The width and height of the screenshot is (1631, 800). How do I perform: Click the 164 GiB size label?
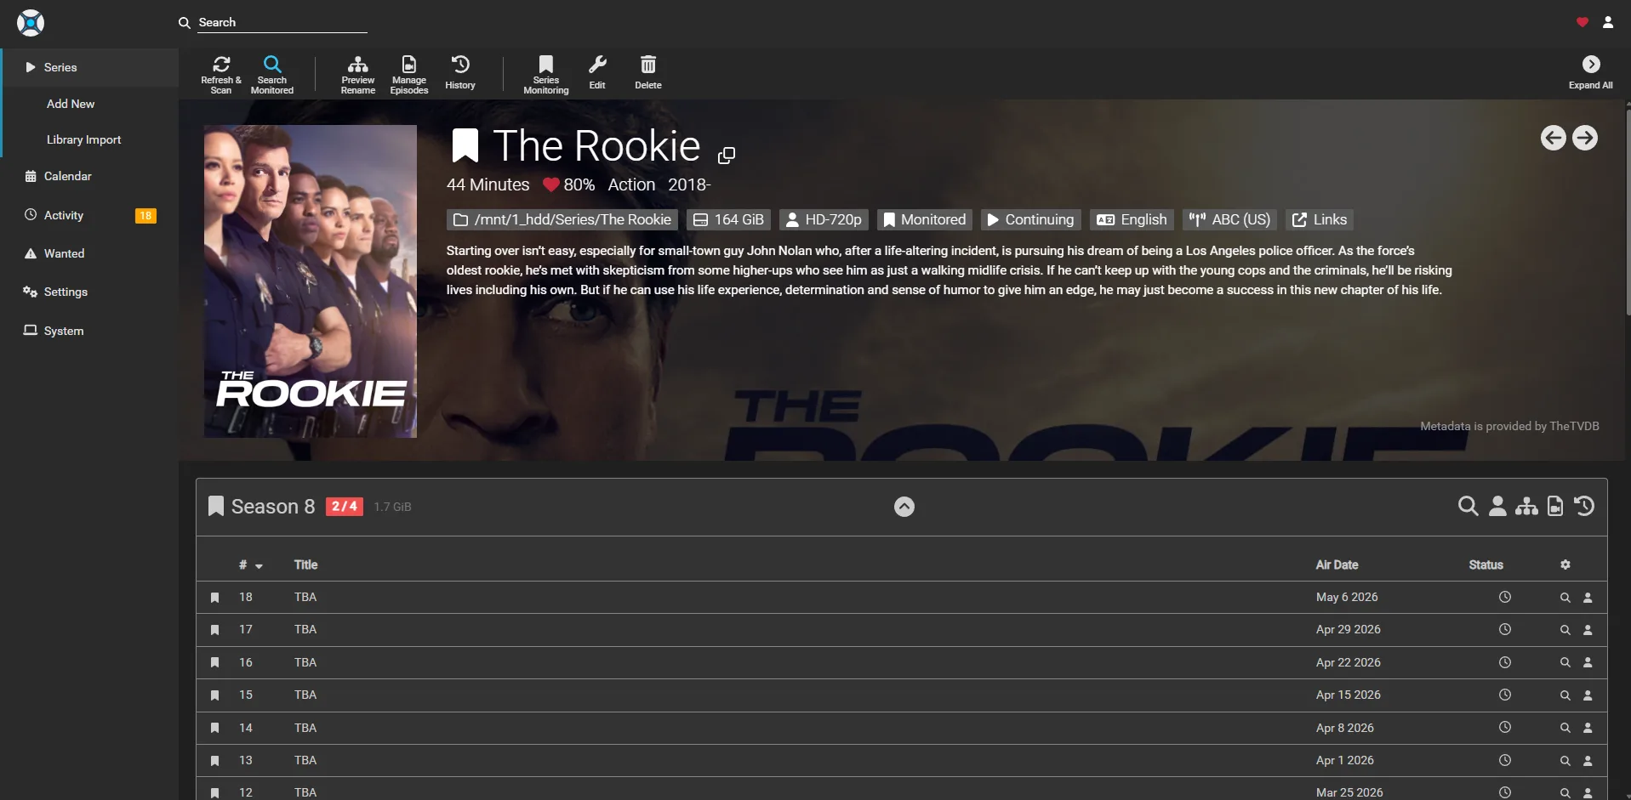[729, 220]
